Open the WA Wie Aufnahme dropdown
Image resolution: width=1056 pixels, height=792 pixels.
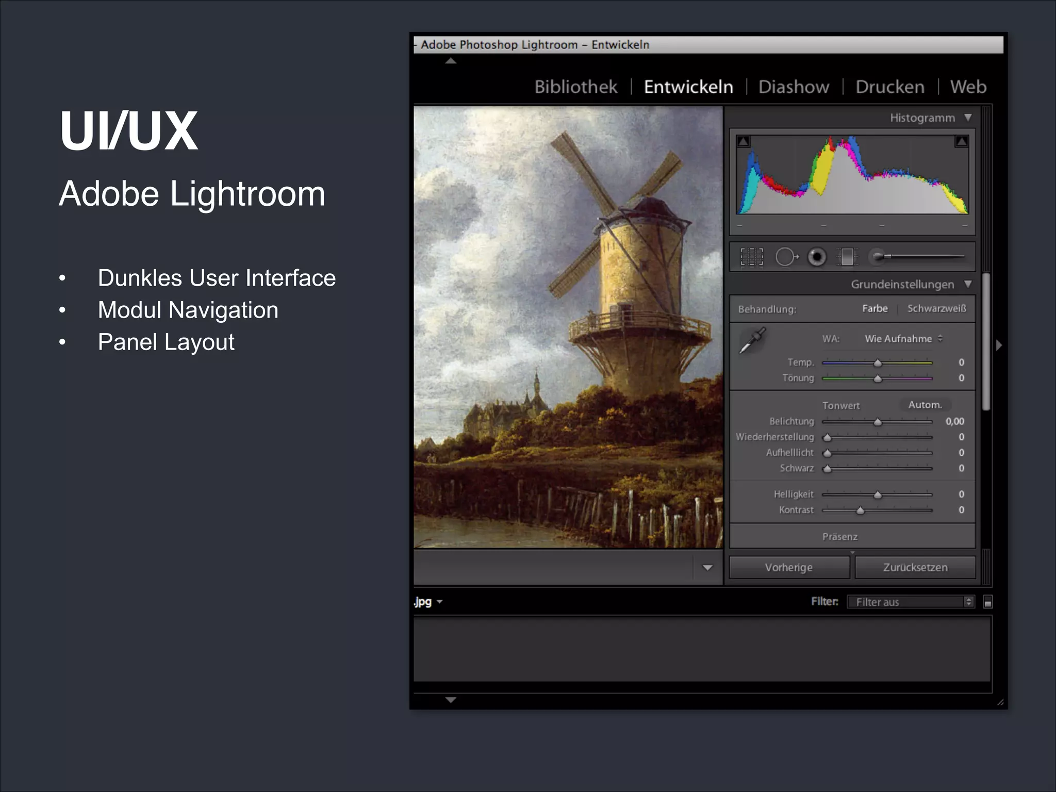(903, 339)
